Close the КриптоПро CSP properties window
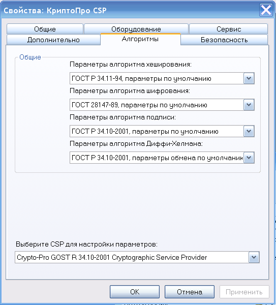276x305 pixels. pos(266,10)
